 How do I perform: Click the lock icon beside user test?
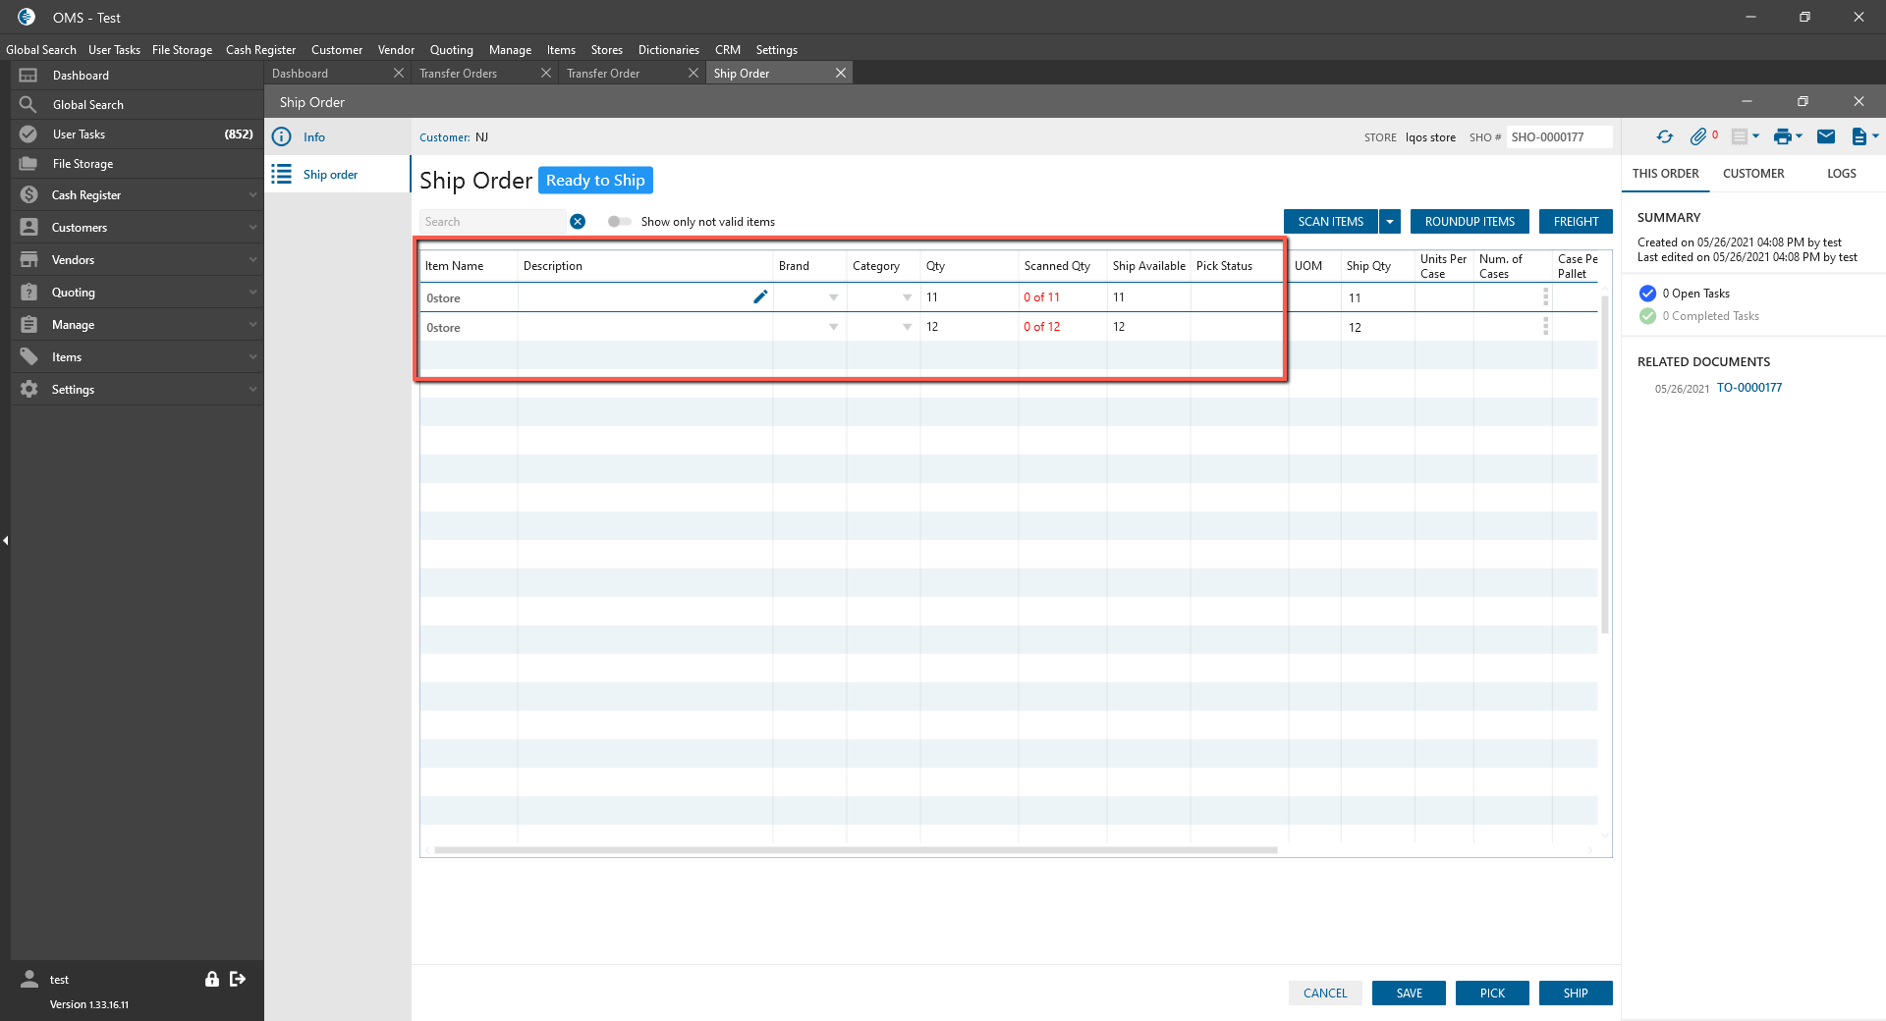[211, 979]
